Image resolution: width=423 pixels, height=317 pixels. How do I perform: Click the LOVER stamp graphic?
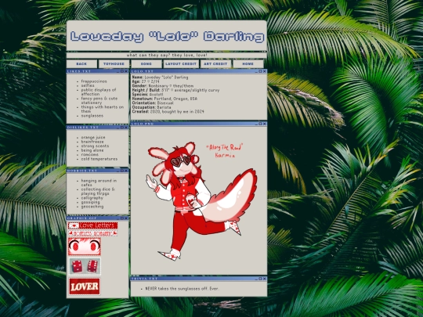tap(85, 286)
